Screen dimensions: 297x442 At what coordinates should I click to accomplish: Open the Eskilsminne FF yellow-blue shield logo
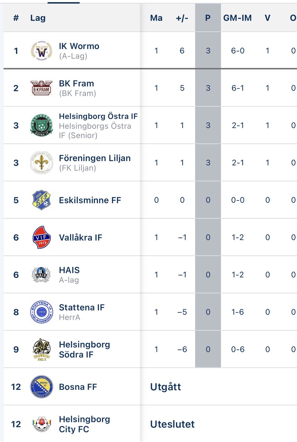pos(41,200)
